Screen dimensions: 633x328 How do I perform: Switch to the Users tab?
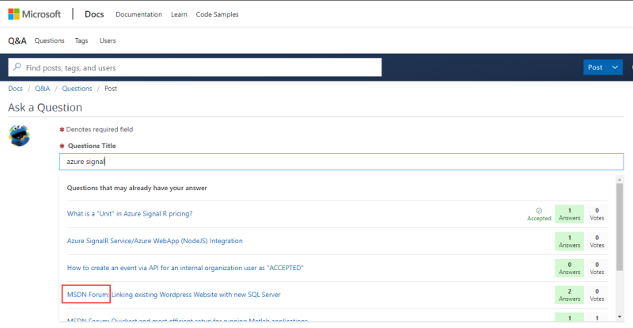pos(108,40)
